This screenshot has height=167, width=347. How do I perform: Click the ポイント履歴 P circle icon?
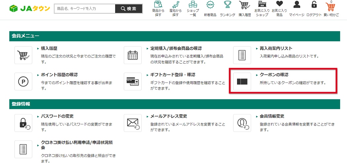(23, 82)
